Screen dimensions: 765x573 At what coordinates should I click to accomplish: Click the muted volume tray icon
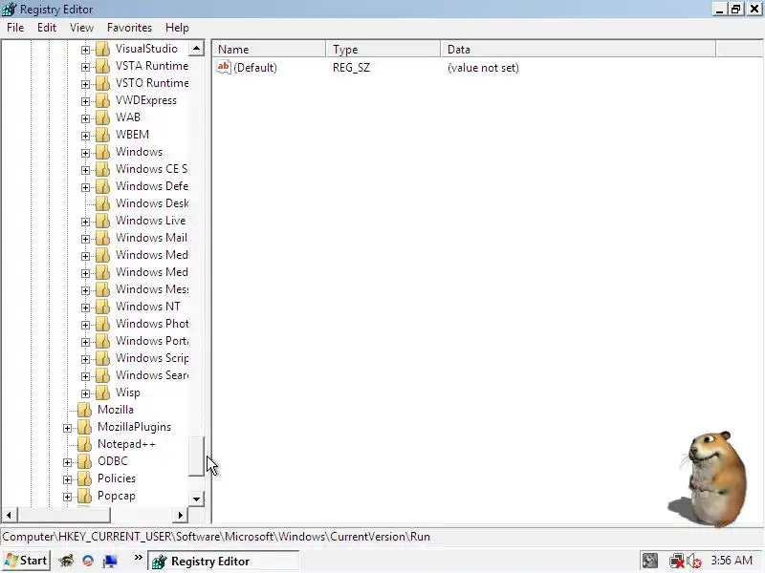694,561
